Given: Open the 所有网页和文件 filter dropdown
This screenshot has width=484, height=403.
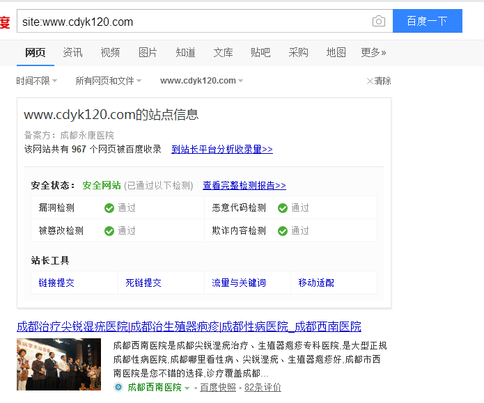Looking at the screenshot, I should 109,81.
